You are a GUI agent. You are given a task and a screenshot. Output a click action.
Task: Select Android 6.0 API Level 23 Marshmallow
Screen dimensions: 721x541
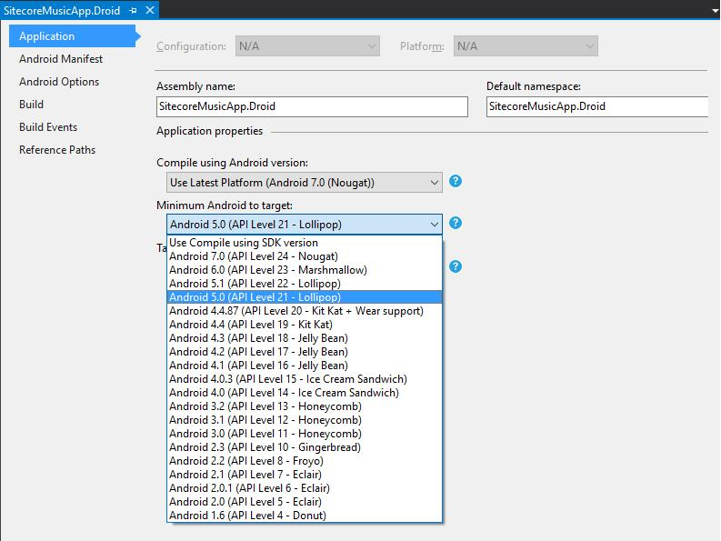[x=305, y=270]
